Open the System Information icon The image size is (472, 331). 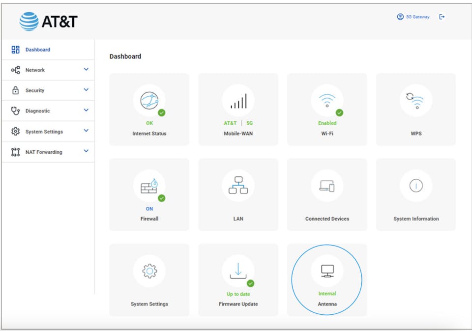click(x=416, y=186)
